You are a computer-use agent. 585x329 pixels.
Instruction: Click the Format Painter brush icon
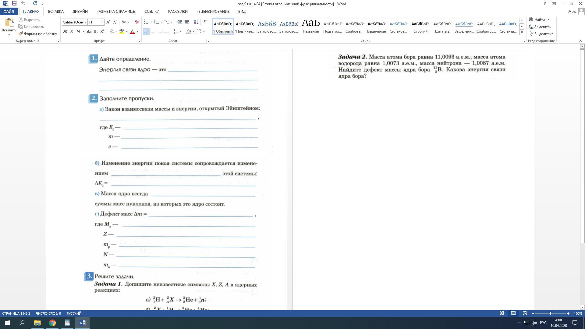[21, 34]
